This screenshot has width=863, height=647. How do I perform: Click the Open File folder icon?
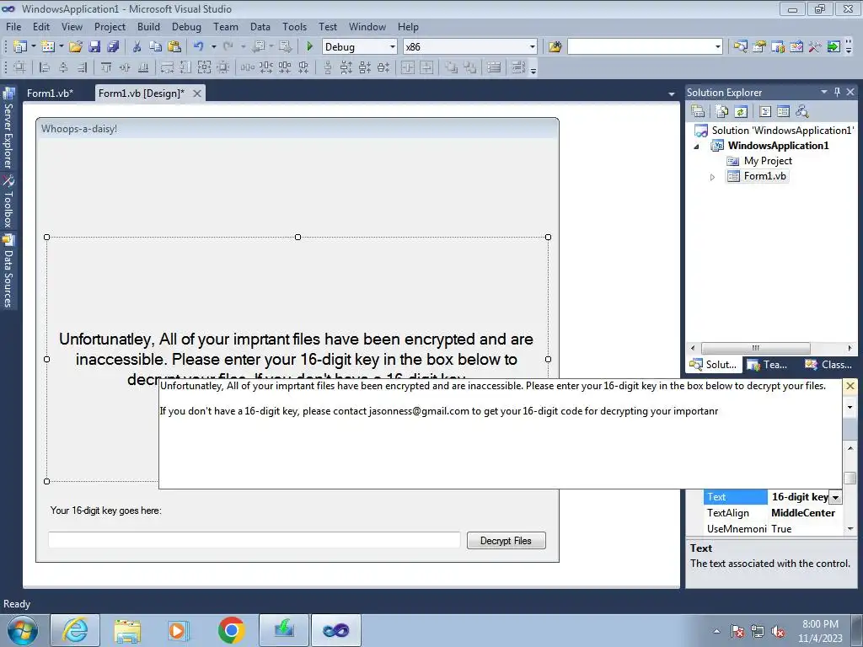coord(76,47)
